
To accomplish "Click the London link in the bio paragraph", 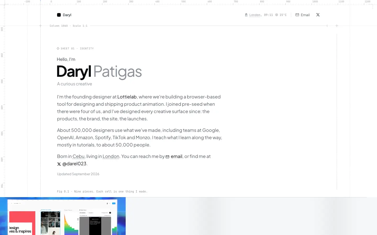I will pyautogui.click(x=111, y=156).
